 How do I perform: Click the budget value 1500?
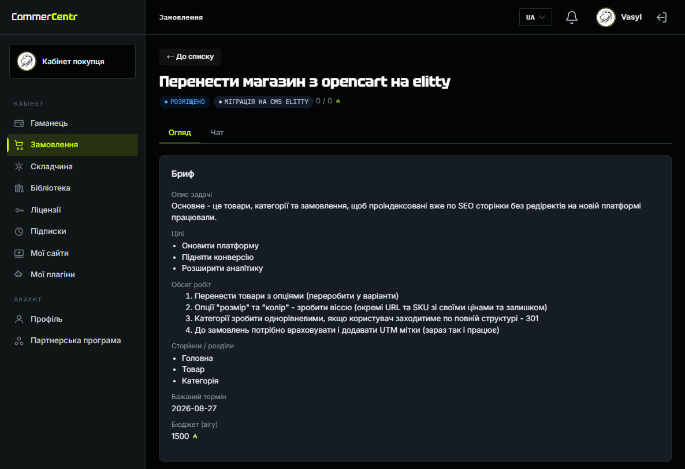pos(180,436)
